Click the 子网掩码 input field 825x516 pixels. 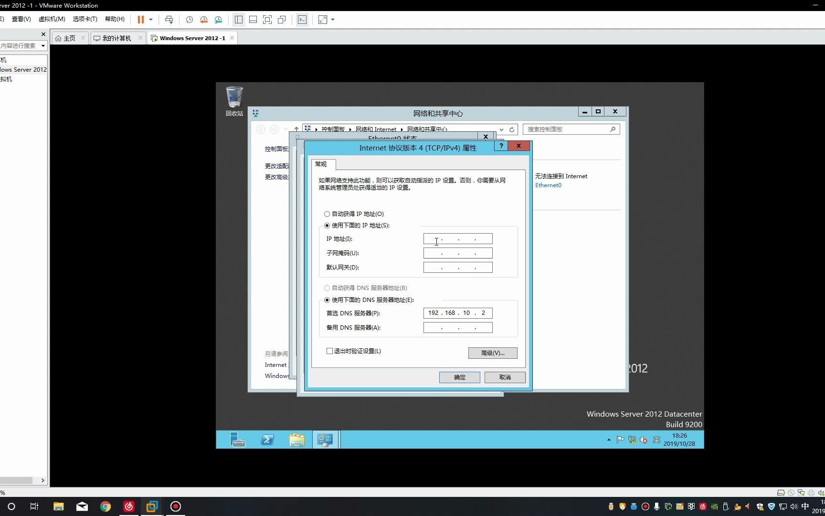click(458, 253)
